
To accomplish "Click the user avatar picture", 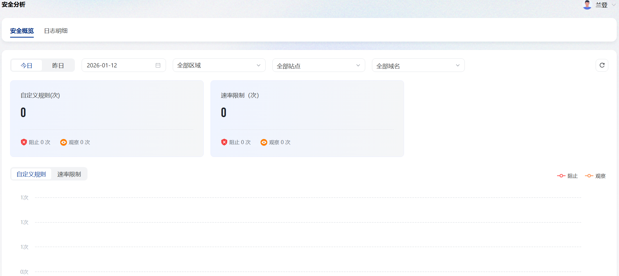I will [587, 5].
